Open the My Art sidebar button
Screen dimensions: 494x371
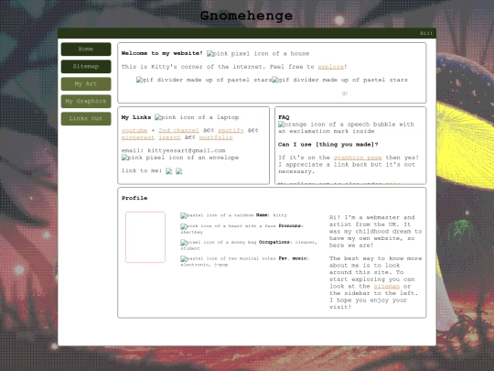tap(86, 84)
